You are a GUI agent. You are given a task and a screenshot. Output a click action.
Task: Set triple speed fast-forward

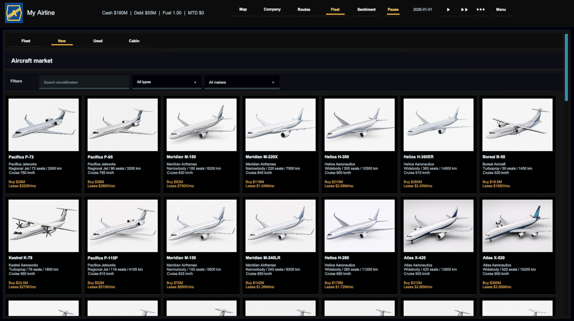tap(481, 10)
